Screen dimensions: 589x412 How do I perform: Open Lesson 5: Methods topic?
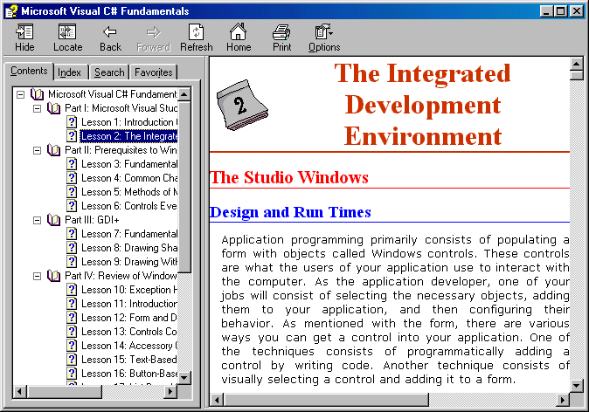click(x=129, y=192)
